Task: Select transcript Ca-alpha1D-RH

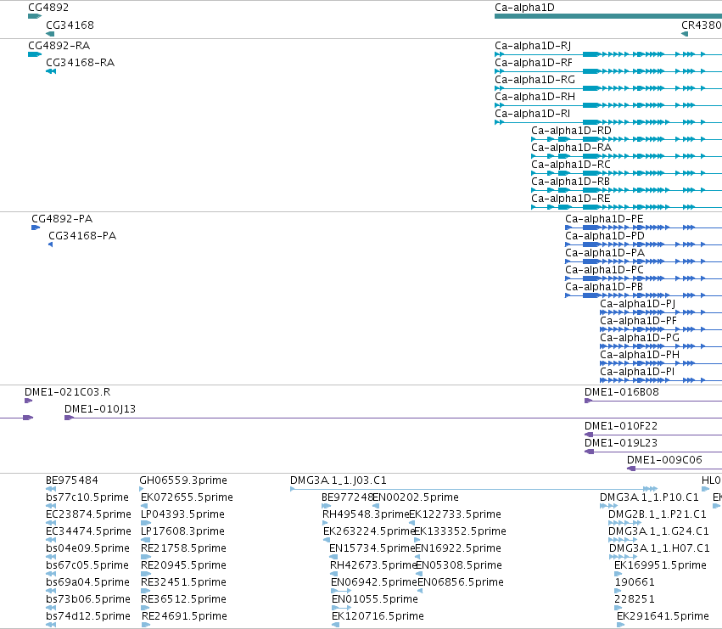Action: click(x=608, y=105)
